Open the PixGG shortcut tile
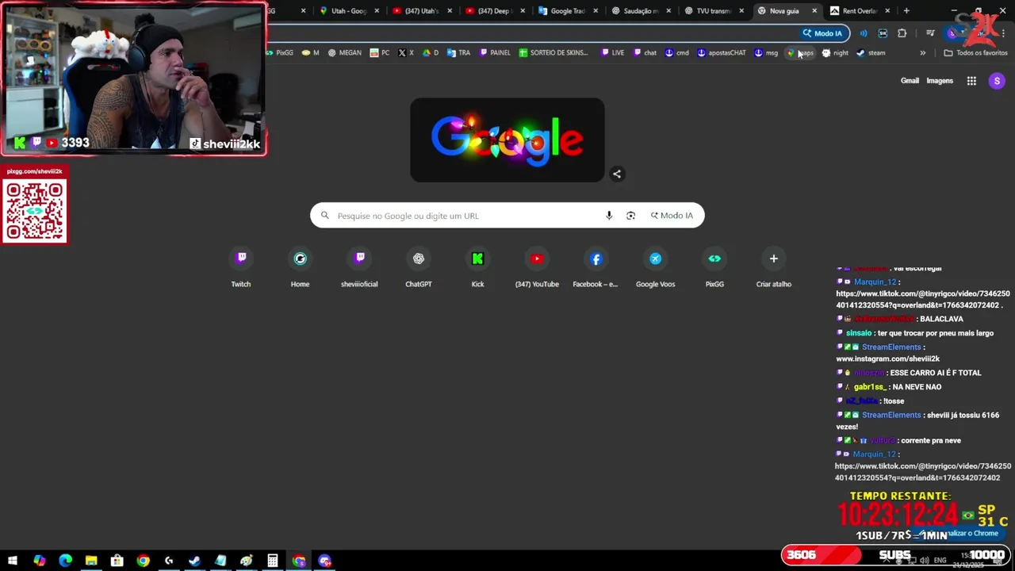Viewport: 1015px width, 571px height. point(714,268)
